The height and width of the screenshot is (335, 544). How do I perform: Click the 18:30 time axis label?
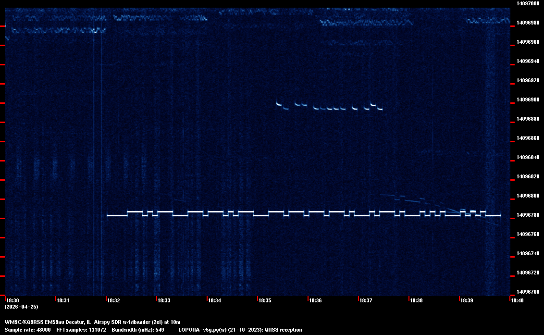click(x=12, y=300)
